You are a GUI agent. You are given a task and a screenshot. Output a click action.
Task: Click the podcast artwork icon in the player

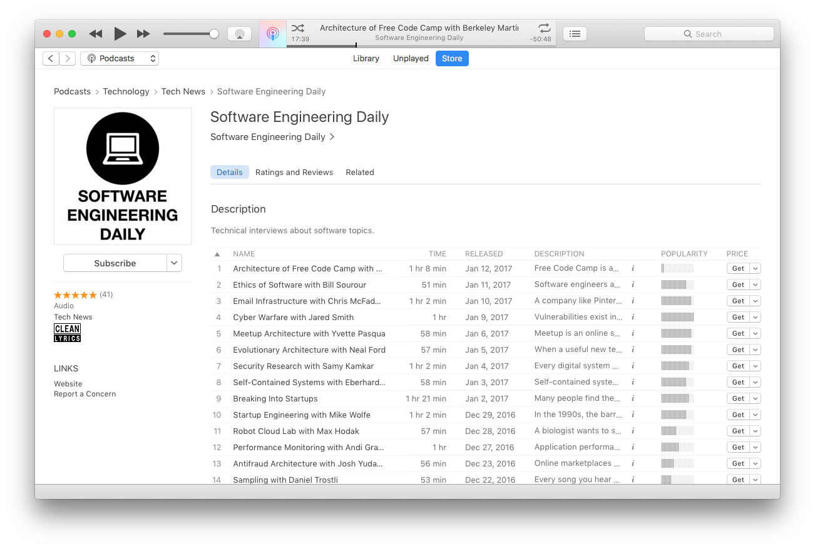(x=272, y=34)
